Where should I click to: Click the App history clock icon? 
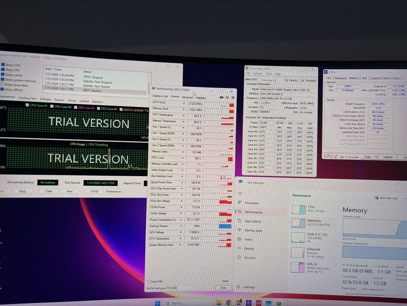tap(239, 221)
